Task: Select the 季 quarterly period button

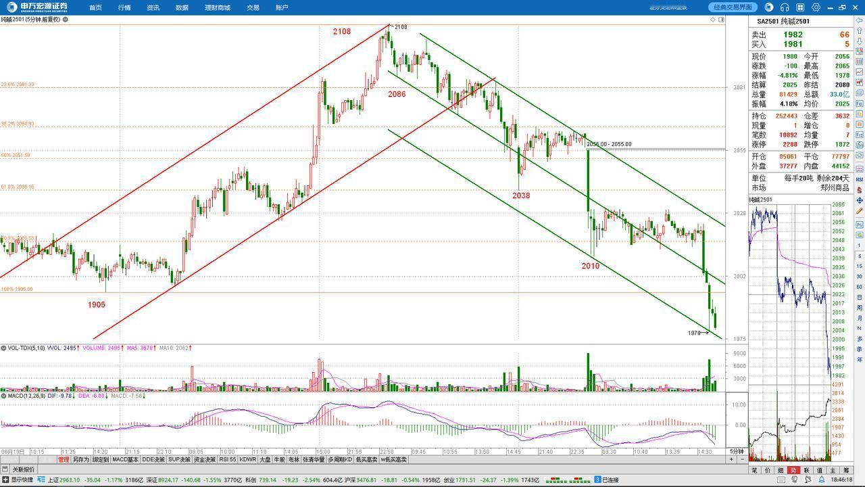Action: pos(859,349)
